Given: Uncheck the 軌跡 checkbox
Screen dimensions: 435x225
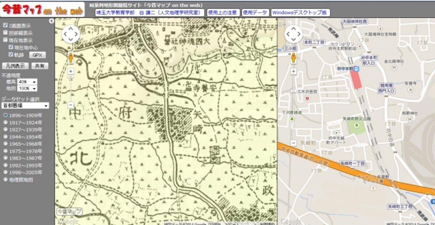Looking at the screenshot, I should tap(11, 55).
